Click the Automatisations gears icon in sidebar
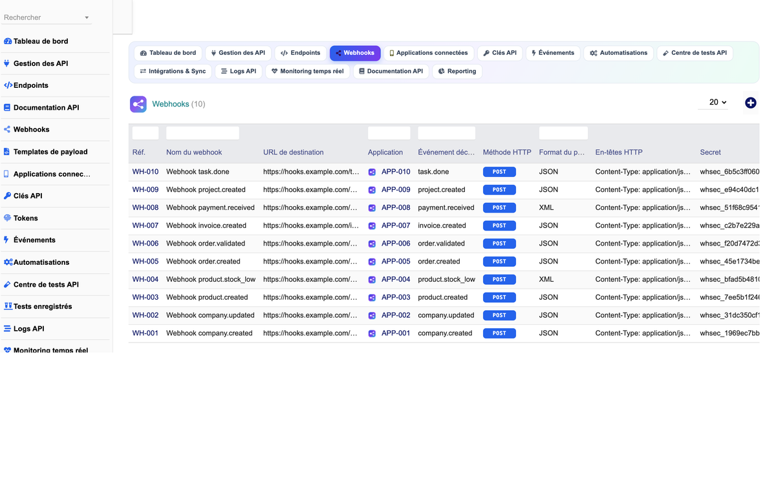776x480 pixels. click(x=8, y=262)
